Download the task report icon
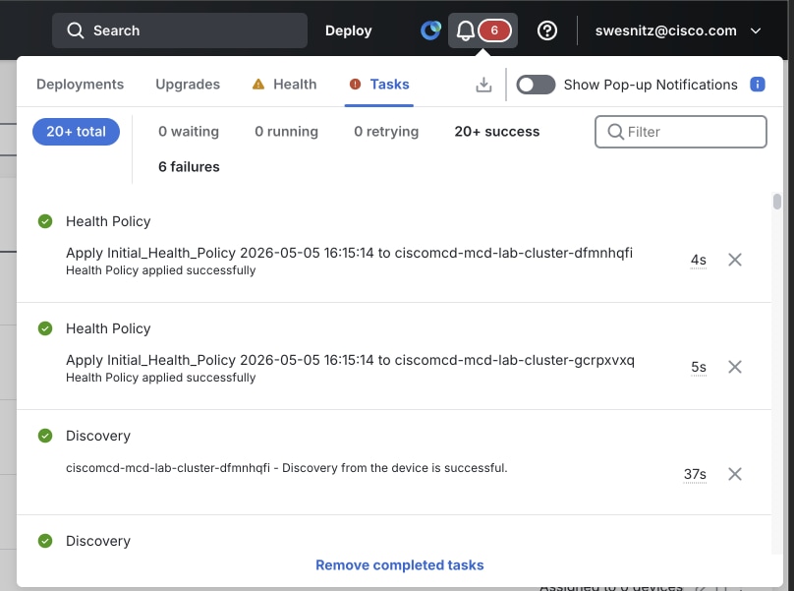Image resolution: width=794 pixels, height=591 pixels. pos(483,85)
